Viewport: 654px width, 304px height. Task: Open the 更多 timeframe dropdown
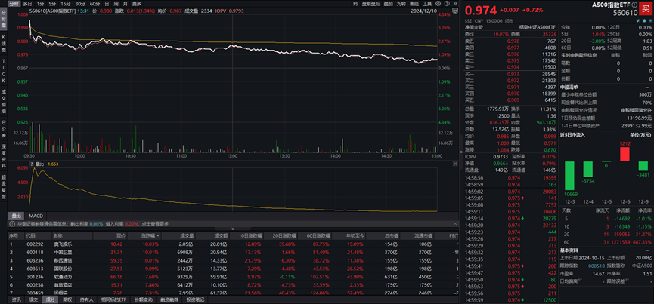pyautogui.click(x=137, y=3)
